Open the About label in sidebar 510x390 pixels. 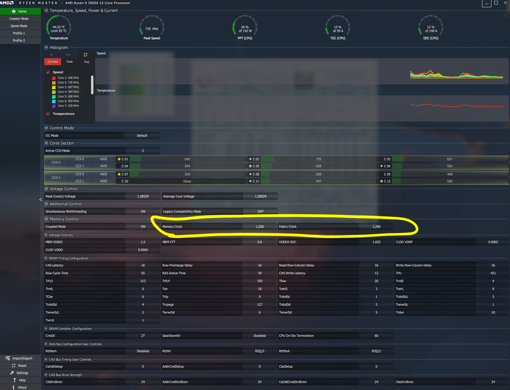click(x=22, y=387)
